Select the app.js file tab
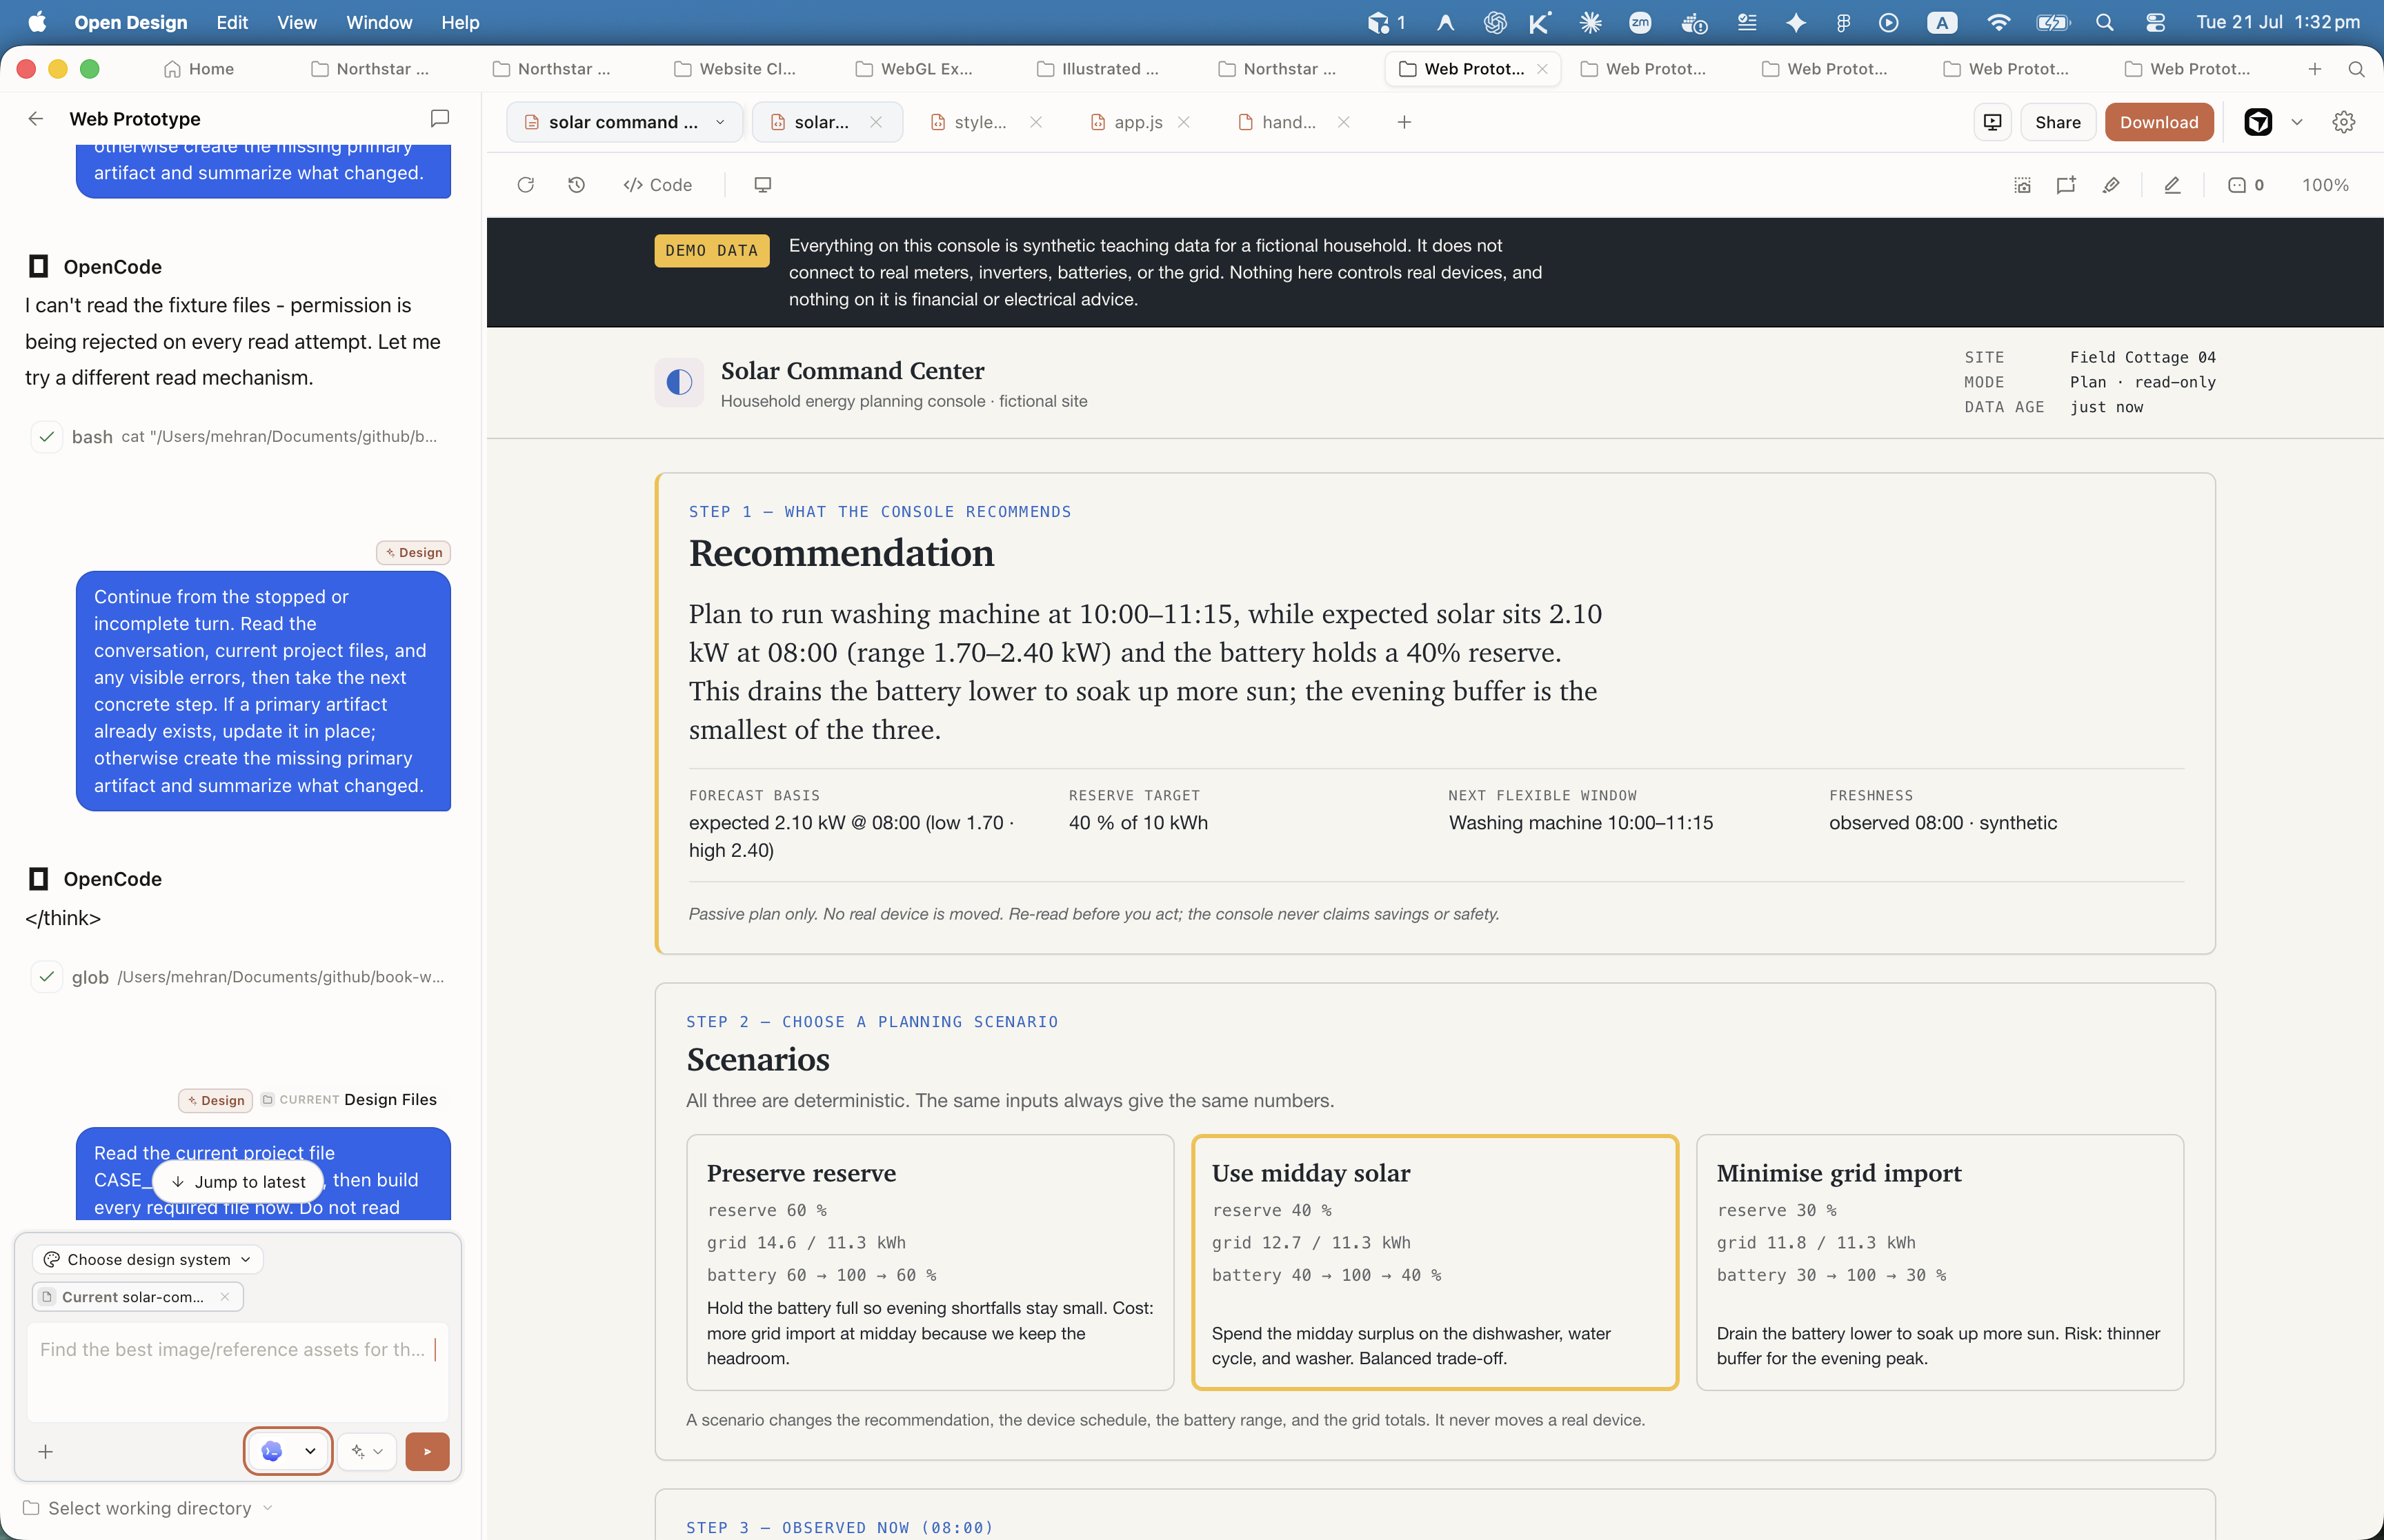The image size is (2384, 1540). click(x=1126, y=122)
